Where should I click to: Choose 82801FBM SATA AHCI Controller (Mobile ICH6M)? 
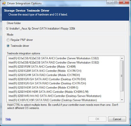tap(63, 66)
